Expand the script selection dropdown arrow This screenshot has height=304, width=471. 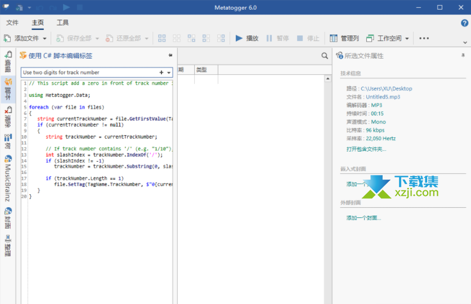click(x=169, y=73)
